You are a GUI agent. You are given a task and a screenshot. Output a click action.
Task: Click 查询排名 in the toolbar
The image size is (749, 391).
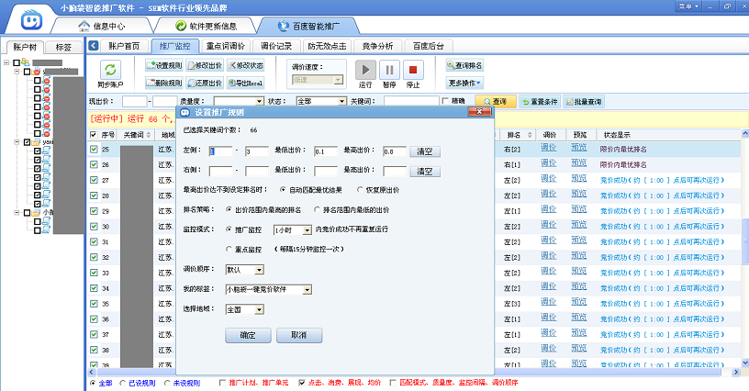(466, 66)
